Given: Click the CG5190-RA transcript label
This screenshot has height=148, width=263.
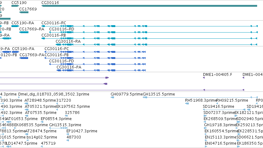Looking at the screenshot, I should (x=23, y=23).
